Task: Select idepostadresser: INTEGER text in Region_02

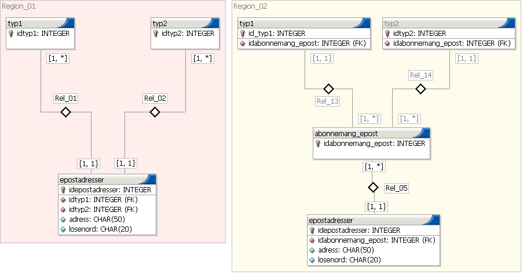Action: coord(359,231)
